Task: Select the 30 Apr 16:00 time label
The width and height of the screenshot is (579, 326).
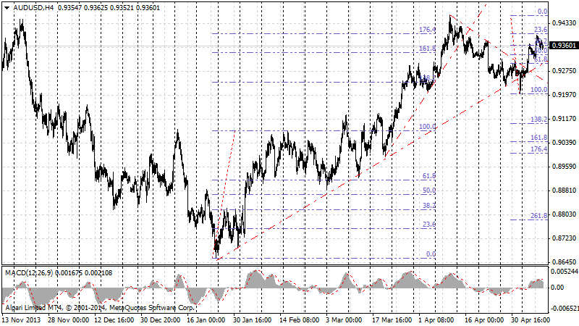Action: pos(532,318)
